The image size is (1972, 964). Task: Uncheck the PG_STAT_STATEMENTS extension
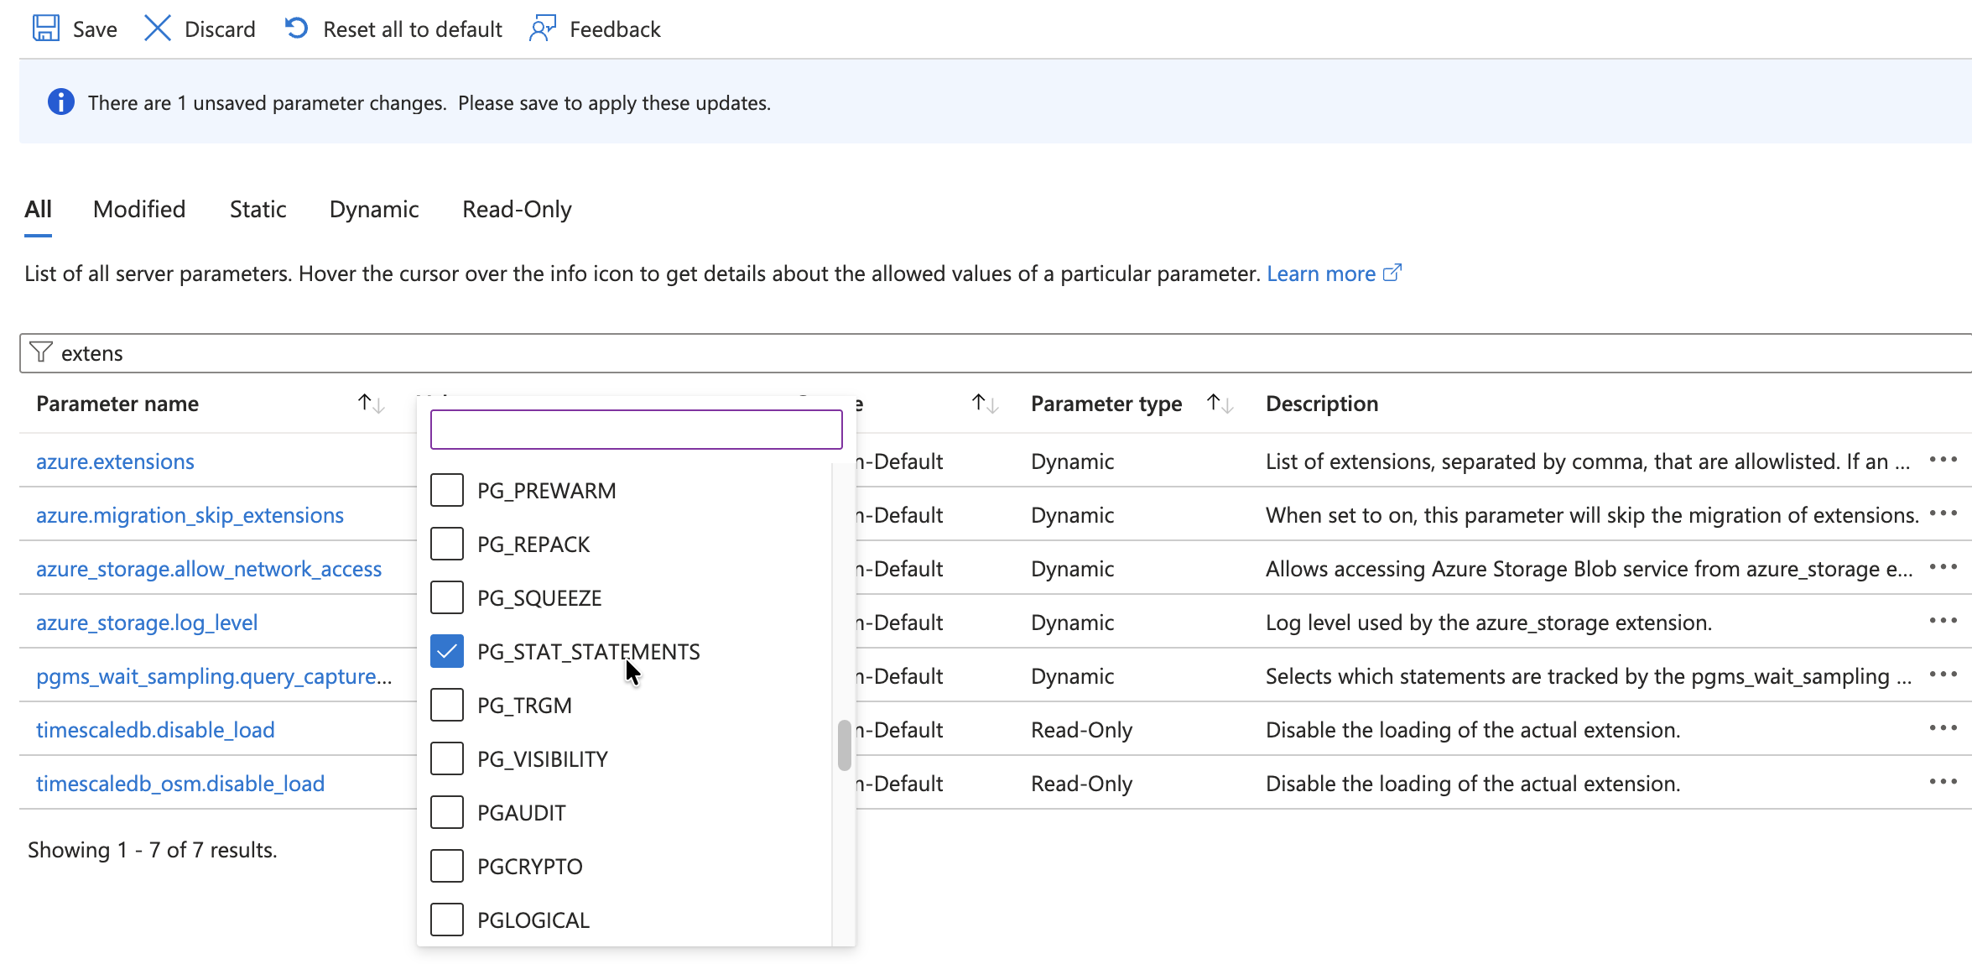447,651
